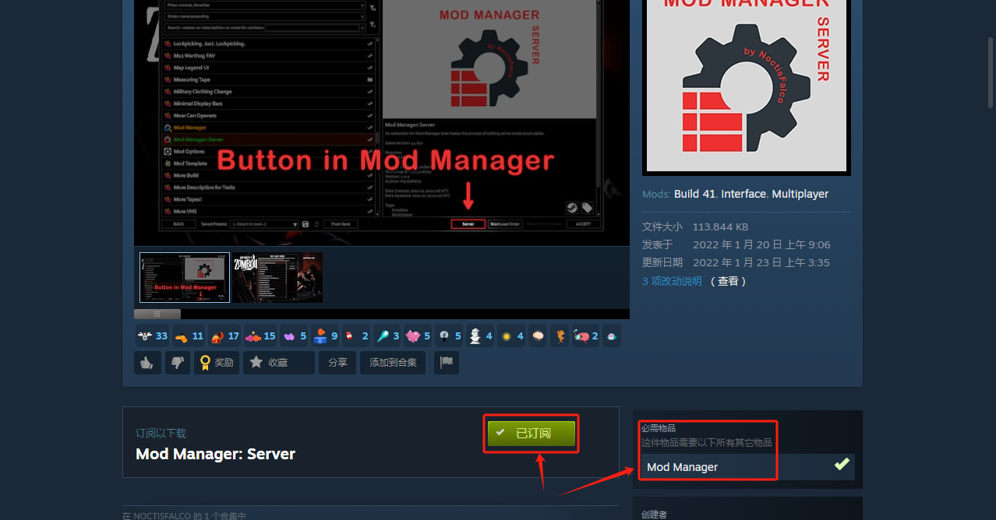Image resolution: width=996 pixels, height=520 pixels.
Task: Click the orange creature award icon
Action: tap(560, 336)
